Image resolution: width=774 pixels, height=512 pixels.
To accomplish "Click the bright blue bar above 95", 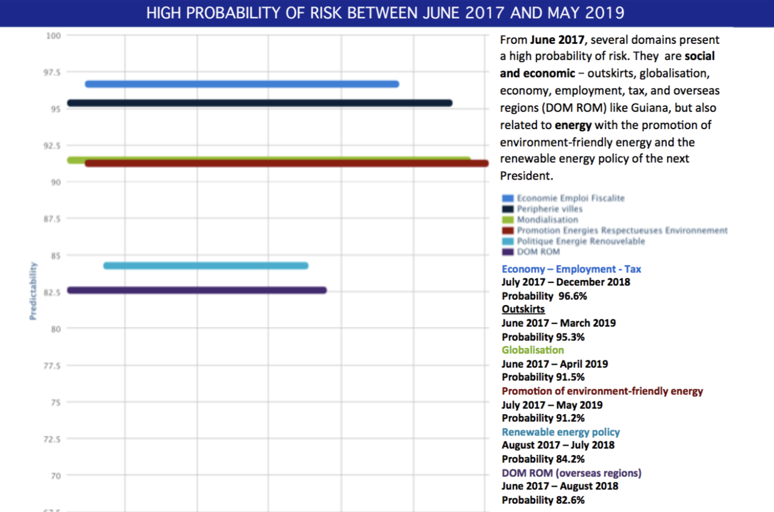I will pyautogui.click(x=242, y=84).
